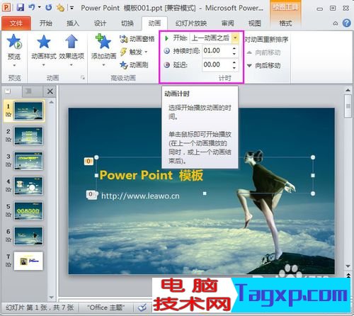
Task: Click the Undo arrow icon
Action: tap(32, 8)
